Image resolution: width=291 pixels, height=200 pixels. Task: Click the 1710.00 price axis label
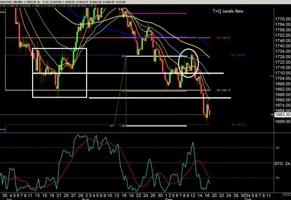tap(283, 73)
